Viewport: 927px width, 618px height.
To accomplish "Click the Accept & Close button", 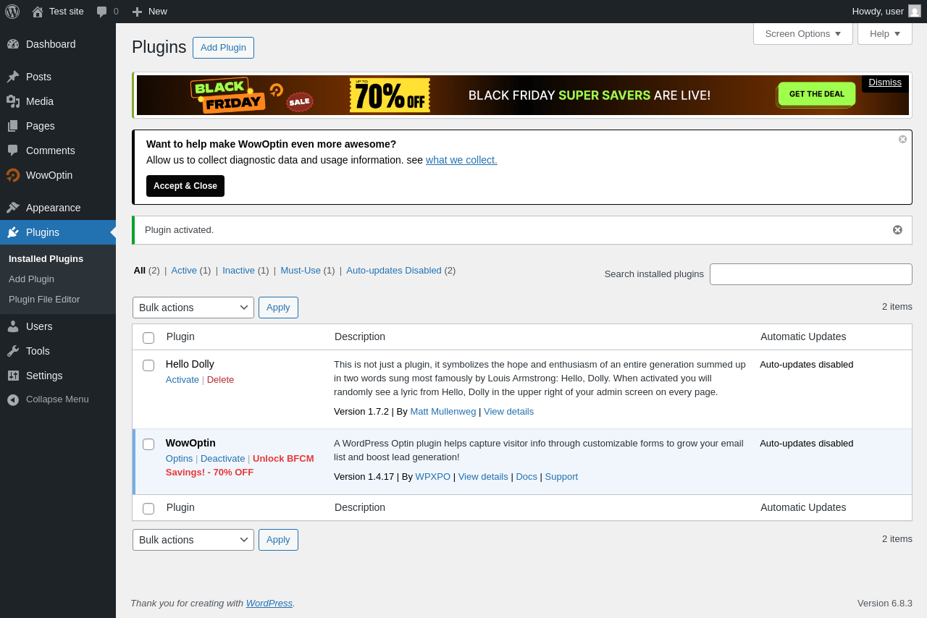I will [x=185, y=186].
